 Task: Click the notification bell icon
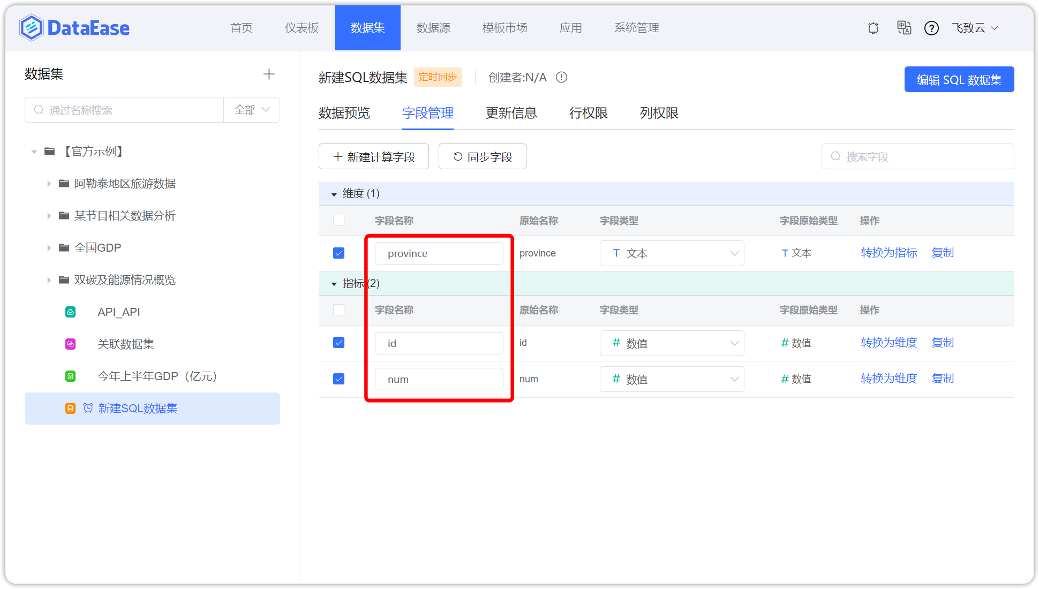(x=872, y=28)
